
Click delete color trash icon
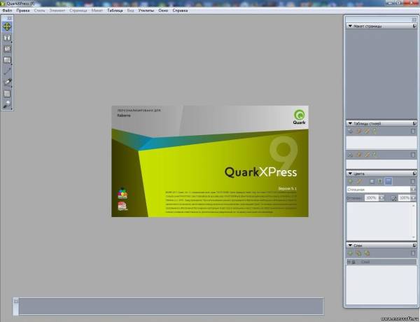(413, 181)
